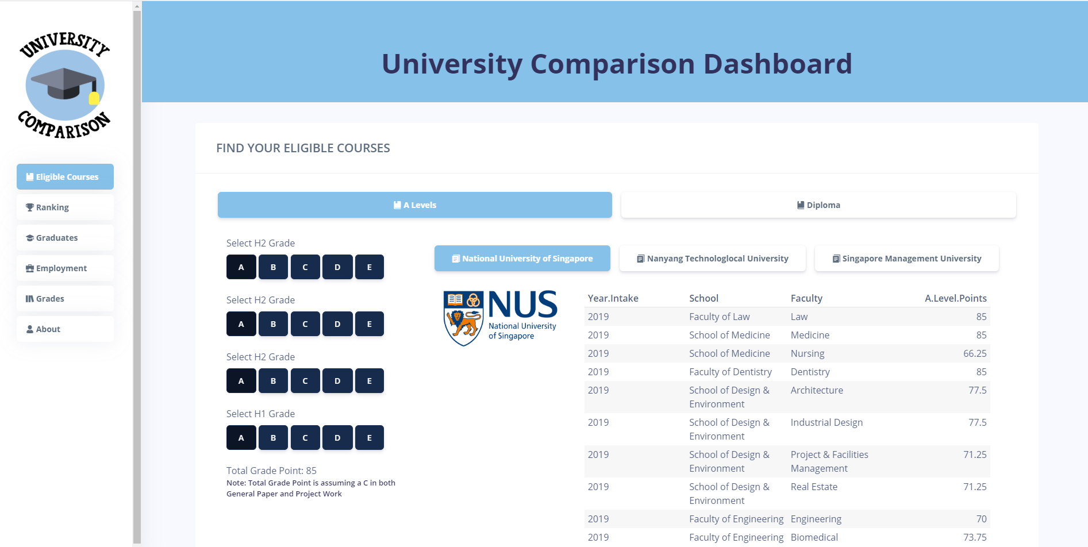Click the NUS logo image
This screenshot has height=547, width=1088.
[500, 318]
